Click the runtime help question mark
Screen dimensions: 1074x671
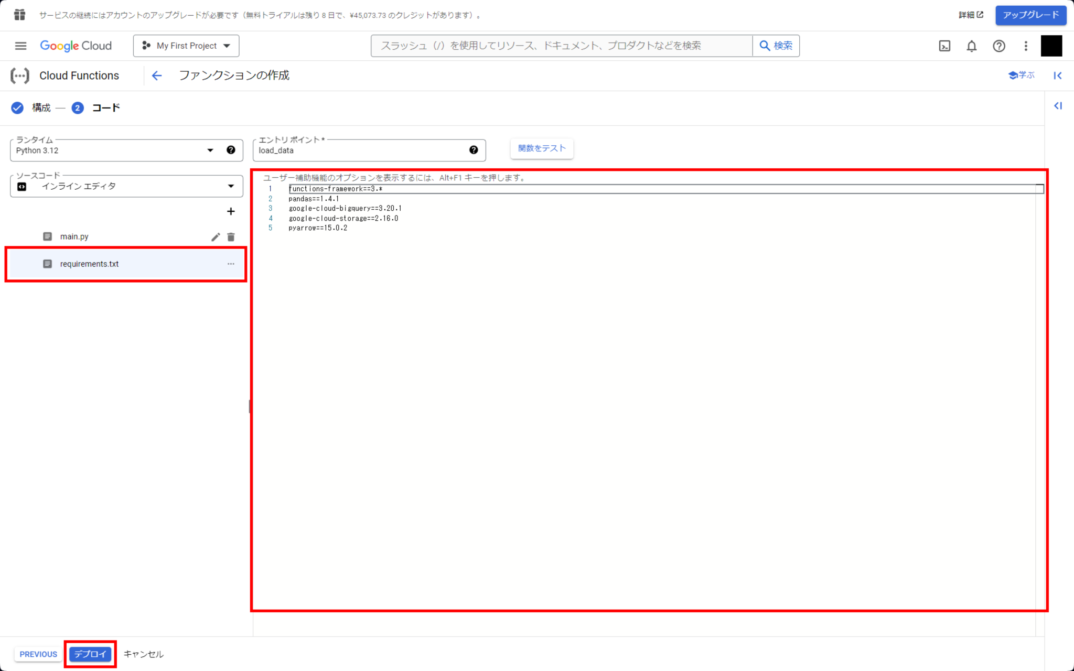pyautogui.click(x=231, y=150)
